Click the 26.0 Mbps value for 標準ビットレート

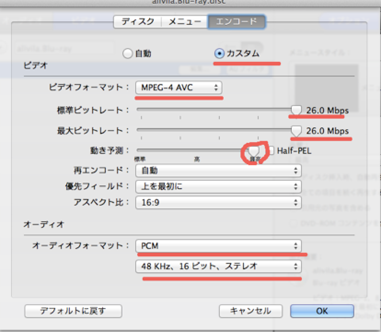[327, 111]
